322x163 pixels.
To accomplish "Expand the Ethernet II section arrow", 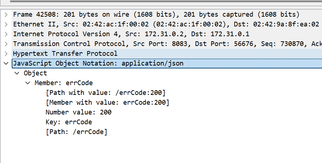I will [x=6, y=25].
